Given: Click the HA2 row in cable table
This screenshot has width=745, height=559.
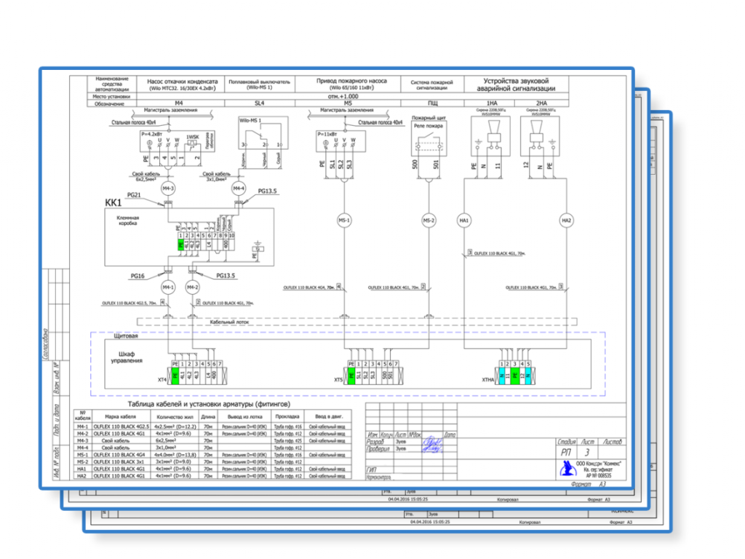Looking at the screenshot, I should (212, 475).
